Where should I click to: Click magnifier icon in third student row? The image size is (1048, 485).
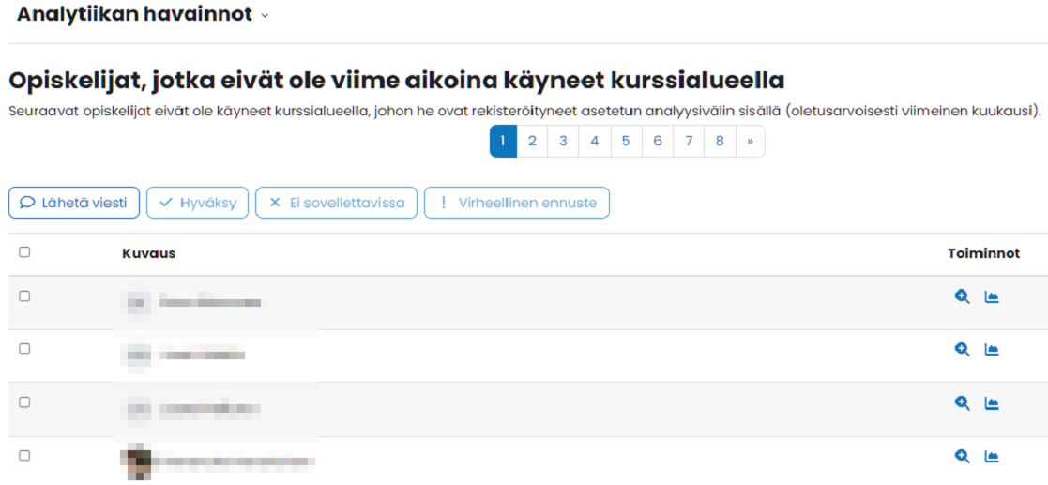[962, 402]
